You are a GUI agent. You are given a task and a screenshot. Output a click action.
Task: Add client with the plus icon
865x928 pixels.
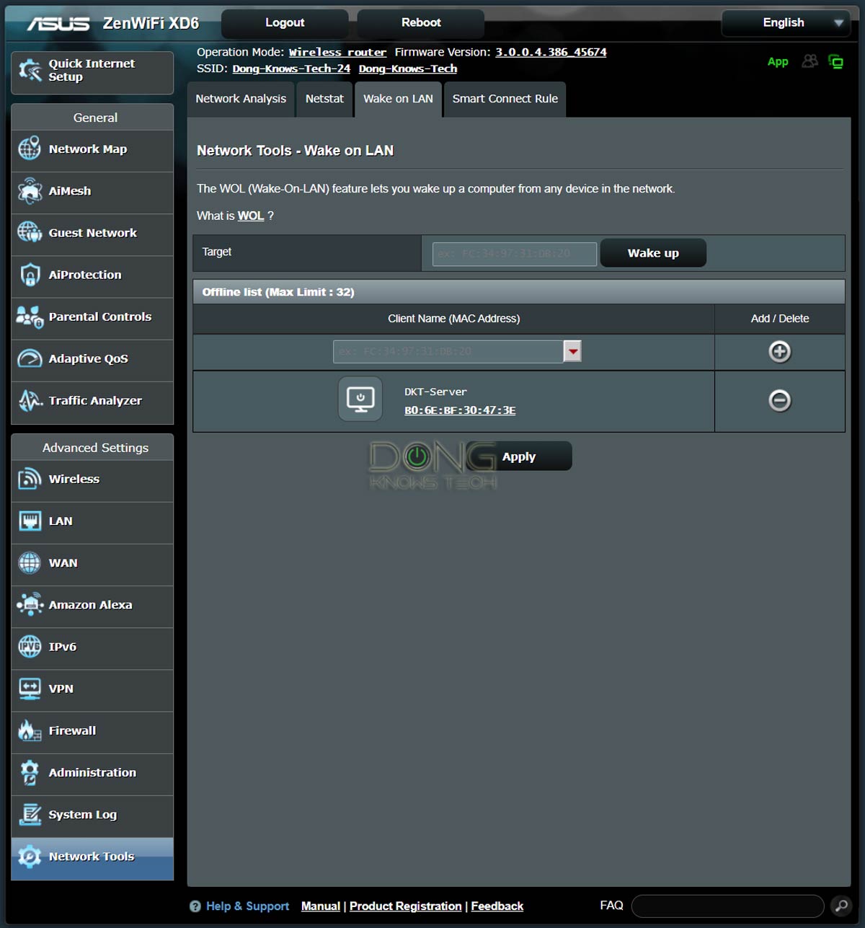click(x=780, y=352)
